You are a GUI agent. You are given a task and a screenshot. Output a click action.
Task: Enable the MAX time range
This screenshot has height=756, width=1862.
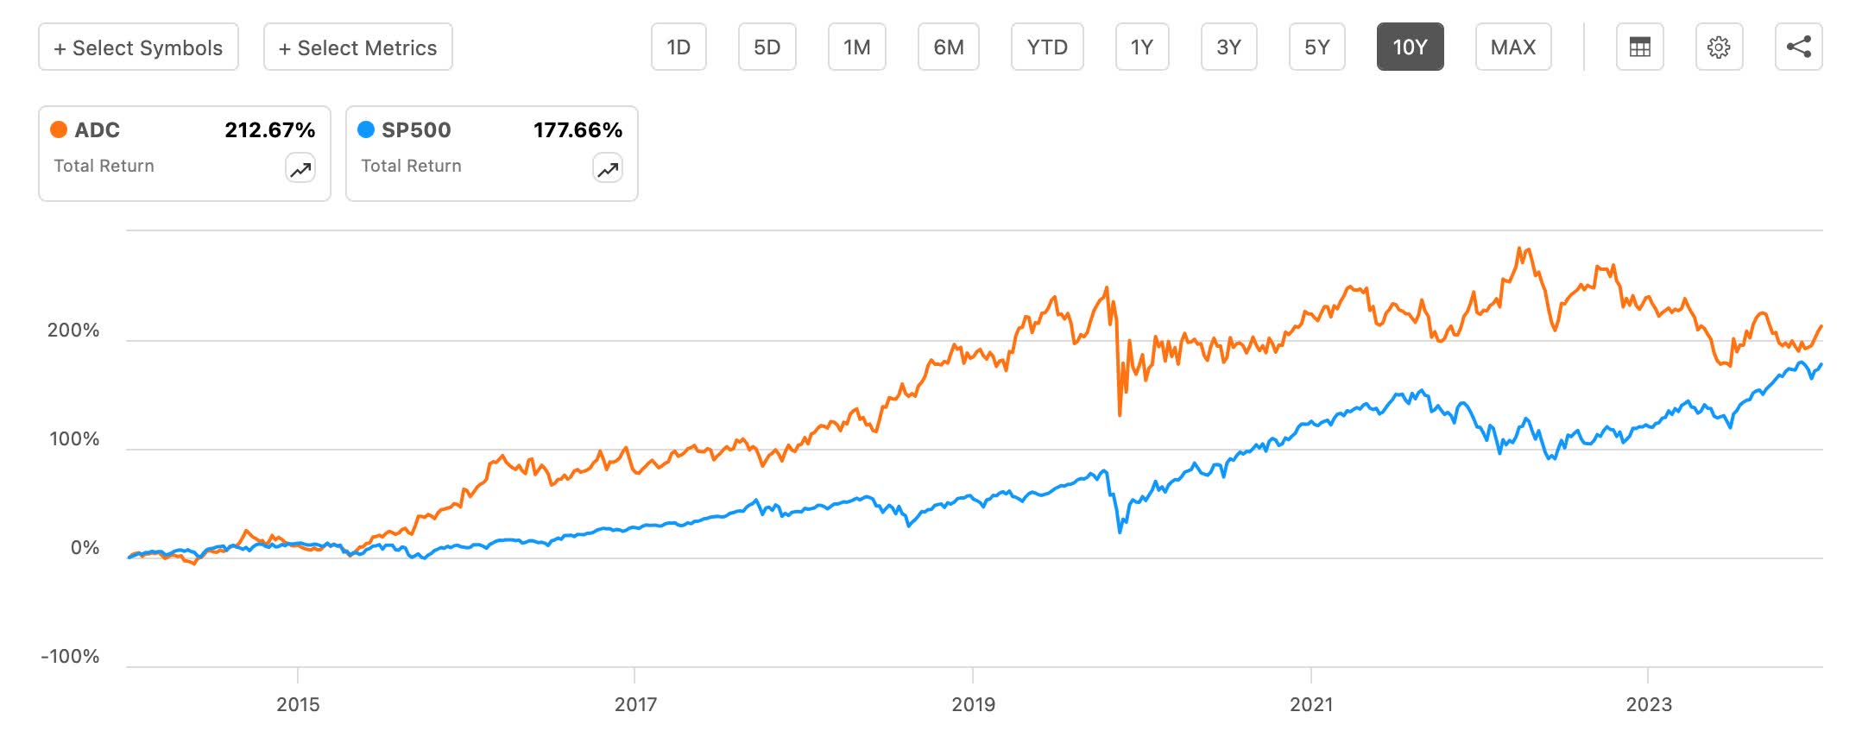pos(1512,47)
